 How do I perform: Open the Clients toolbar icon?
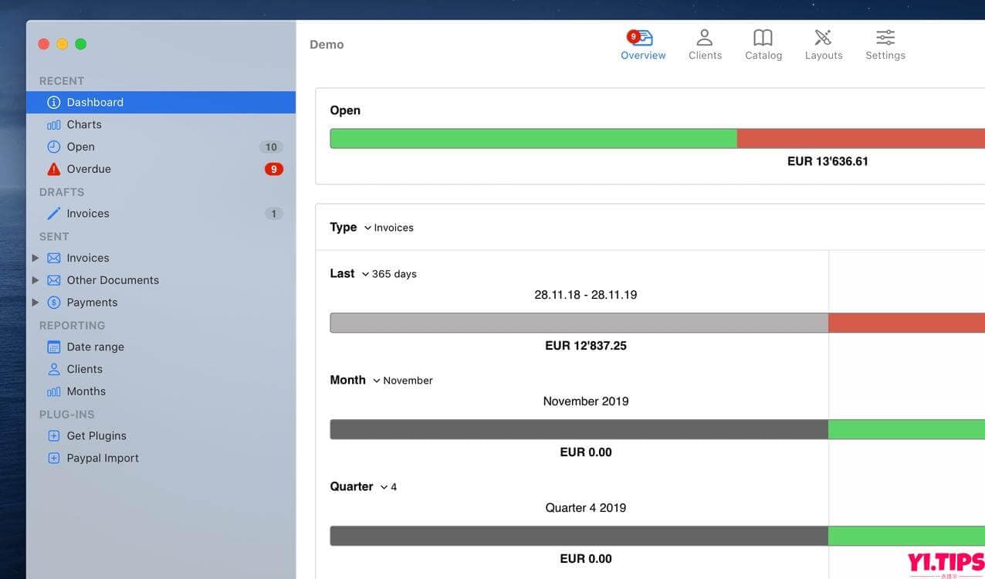(x=705, y=44)
